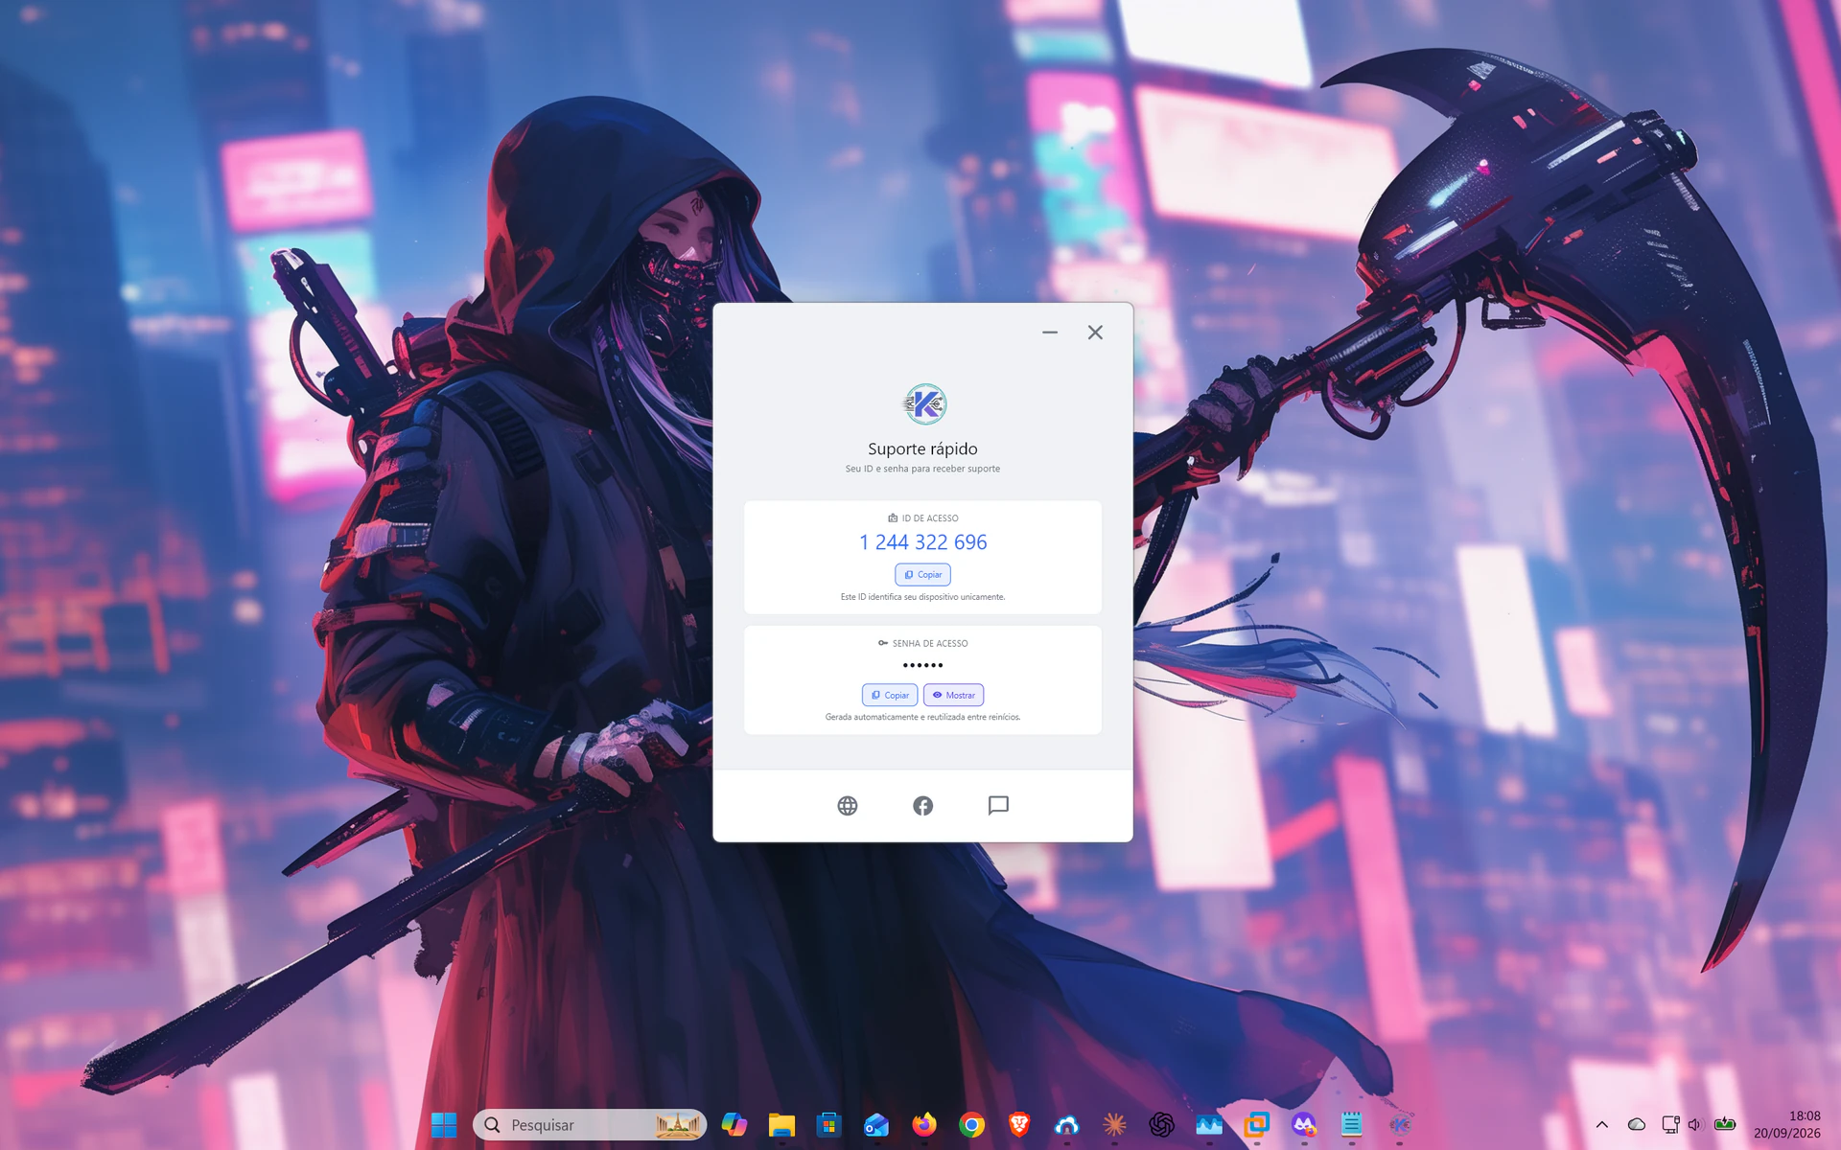Click the K logo in Suporte rápido
The height and width of the screenshot is (1150, 1841).
click(x=925, y=404)
